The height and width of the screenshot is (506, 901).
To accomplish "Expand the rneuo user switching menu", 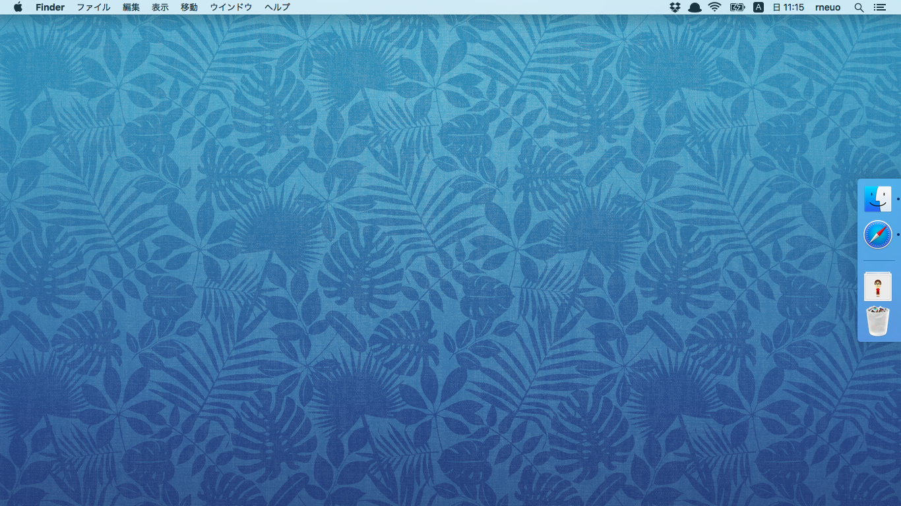I will click(828, 7).
